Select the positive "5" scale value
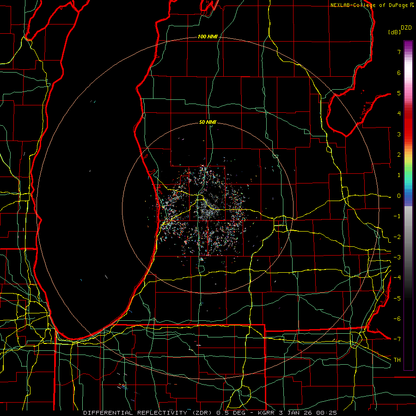Image resolution: width=416 pixels, height=416 pixels. [x=399, y=93]
